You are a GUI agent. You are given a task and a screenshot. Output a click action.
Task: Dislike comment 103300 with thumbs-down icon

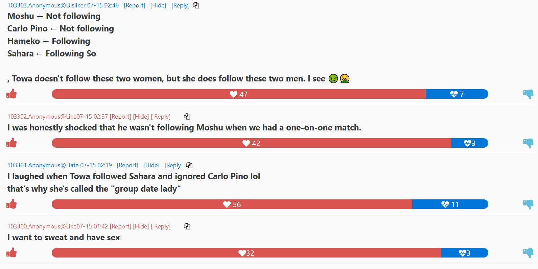coord(528,253)
